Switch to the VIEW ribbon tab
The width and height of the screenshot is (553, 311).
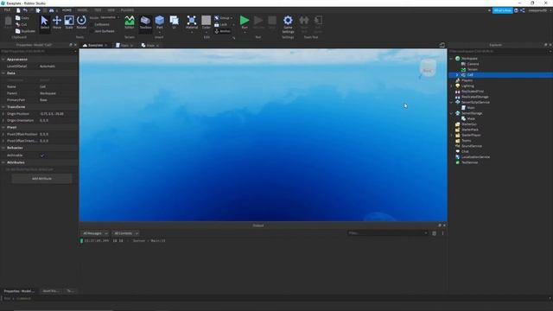pos(111,10)
